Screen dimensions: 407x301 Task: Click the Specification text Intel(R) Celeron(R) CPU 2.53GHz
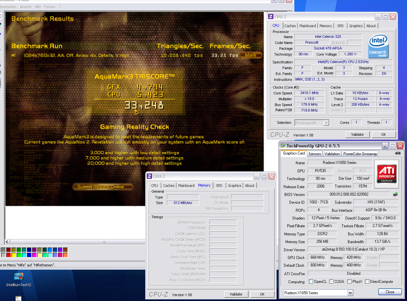pyautogui.click(x=343, y=62)
